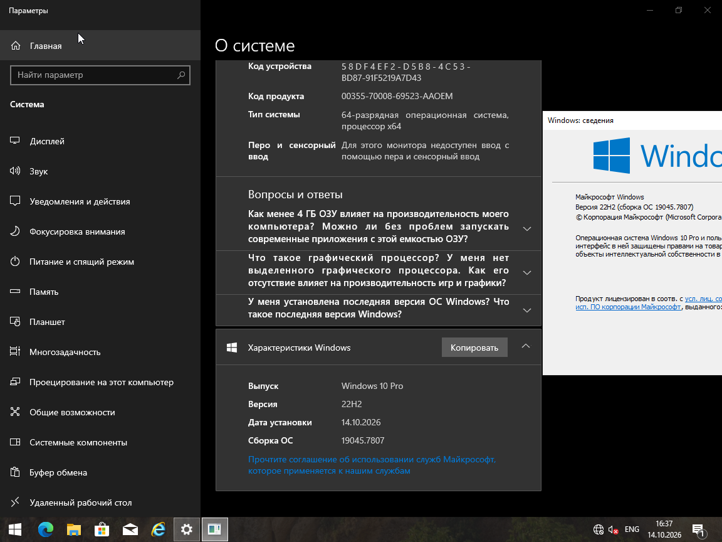Screen dimensions: 722x542
Task: Launch Internet Explorer from taskbar
Action: pos(159,529)
